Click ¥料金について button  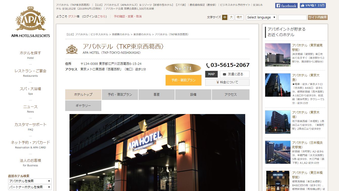pyautogui.click(x=227, y=82)
